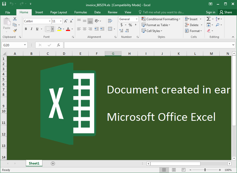
Task: Open the font name Calibri dropdown
Action: (x=50, y=21)
